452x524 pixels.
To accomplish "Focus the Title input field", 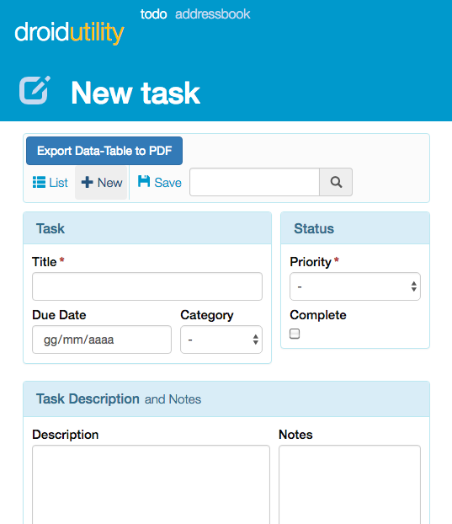I will (147, 286).
